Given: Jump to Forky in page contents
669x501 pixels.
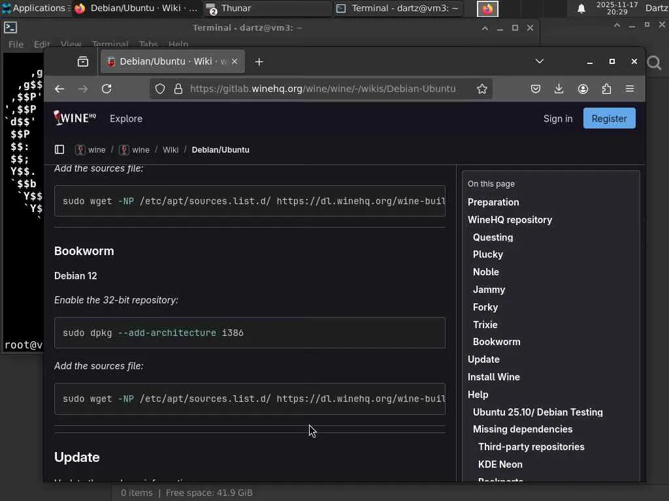Looking at the screenshot, I should [x=485, y=307].
